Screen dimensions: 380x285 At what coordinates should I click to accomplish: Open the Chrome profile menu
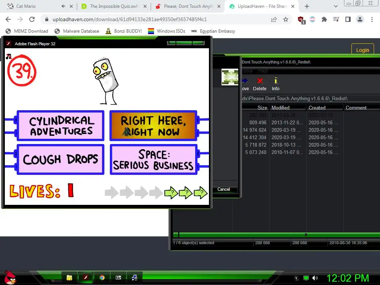(x=360, y=19)
